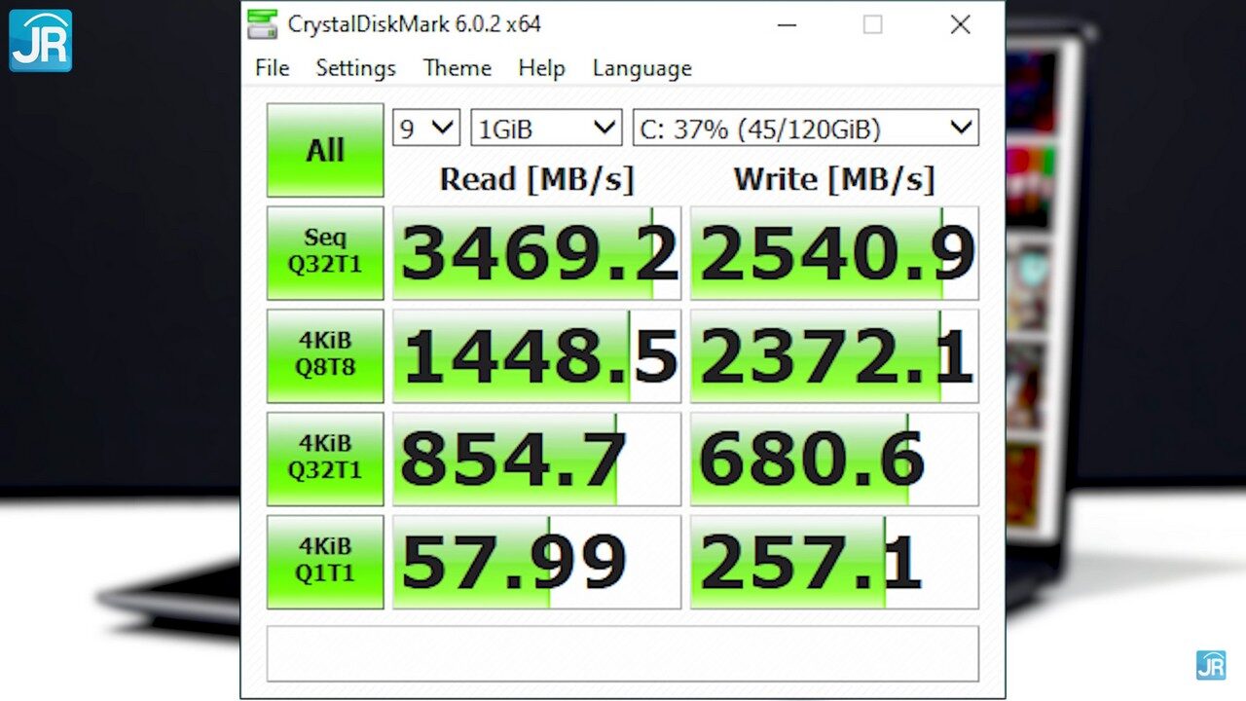The image size is (1246, 701).
Task: Click the Read [MB/s] column header
Action: (536, 179)
